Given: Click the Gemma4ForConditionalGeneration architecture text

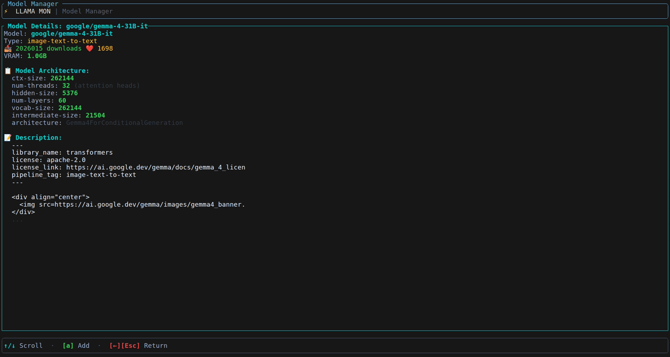Looking at the screenshot, I should 124,123.
